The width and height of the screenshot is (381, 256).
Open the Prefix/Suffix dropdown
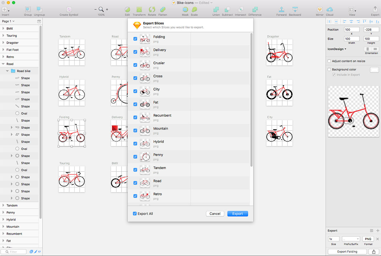[351, 239]
